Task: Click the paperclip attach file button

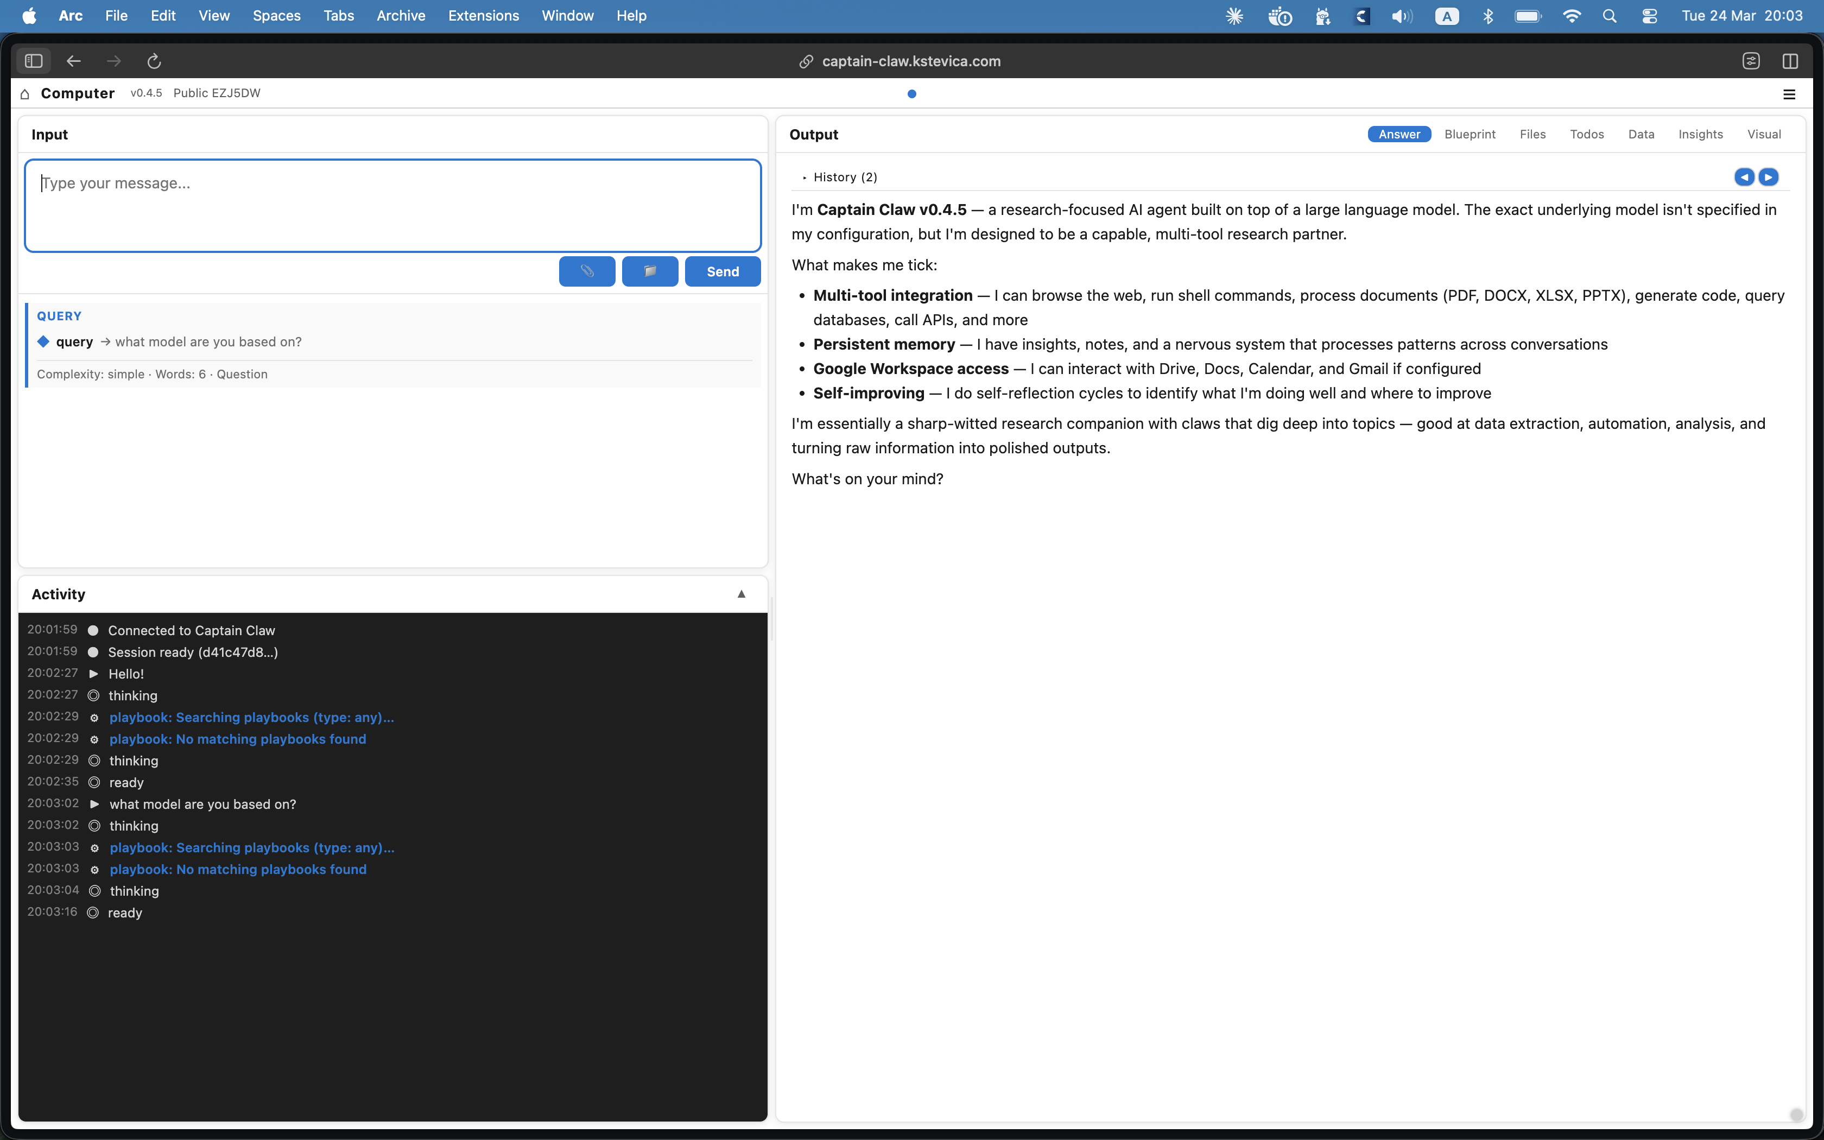Action: (x=587, y=271)
